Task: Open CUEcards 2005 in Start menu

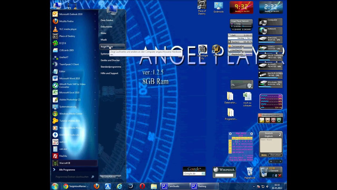Action: 75,50
